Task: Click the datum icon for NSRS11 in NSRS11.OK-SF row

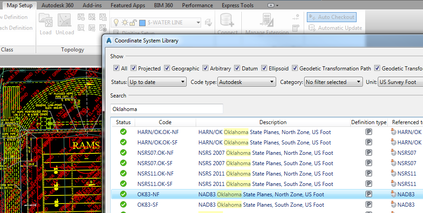Action: (x=393, y=184)
